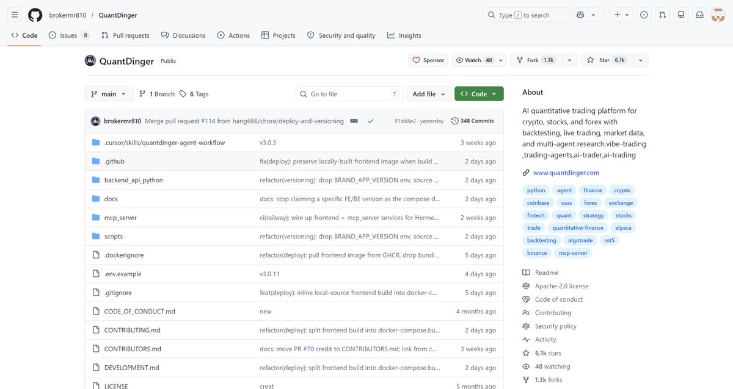Fork the repository with Fork button
This screenshot has height=389, width=733.
tap(536, 60)
